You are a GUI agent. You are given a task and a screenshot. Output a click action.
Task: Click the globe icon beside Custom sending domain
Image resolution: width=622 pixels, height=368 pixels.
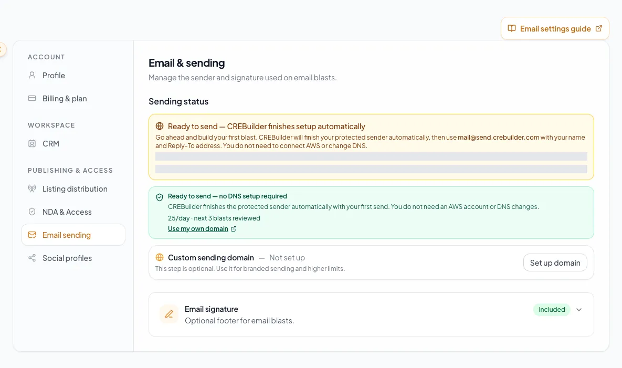point(160,257)
